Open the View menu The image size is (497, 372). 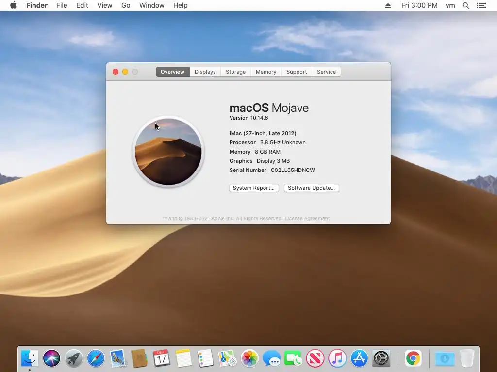(105, 5)
